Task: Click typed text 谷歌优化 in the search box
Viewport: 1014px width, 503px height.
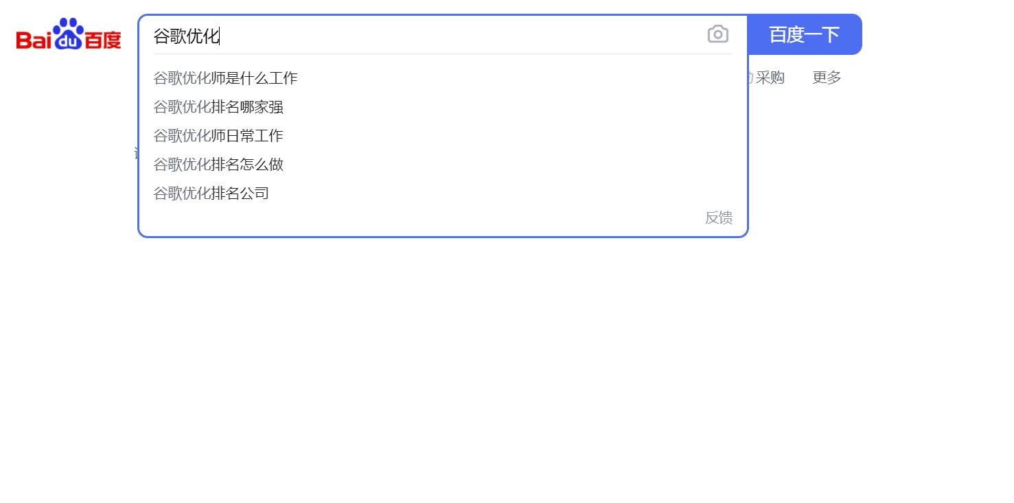Action: click(x=186, y=36)
